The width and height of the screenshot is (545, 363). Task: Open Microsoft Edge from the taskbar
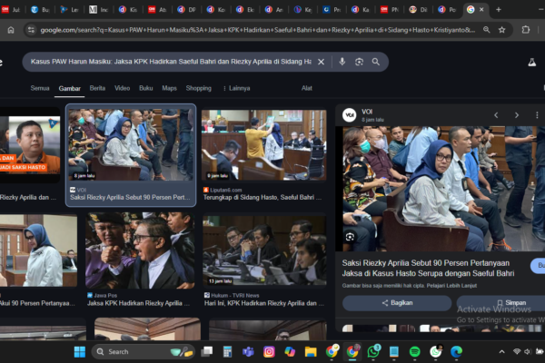[x=456, y=352]
